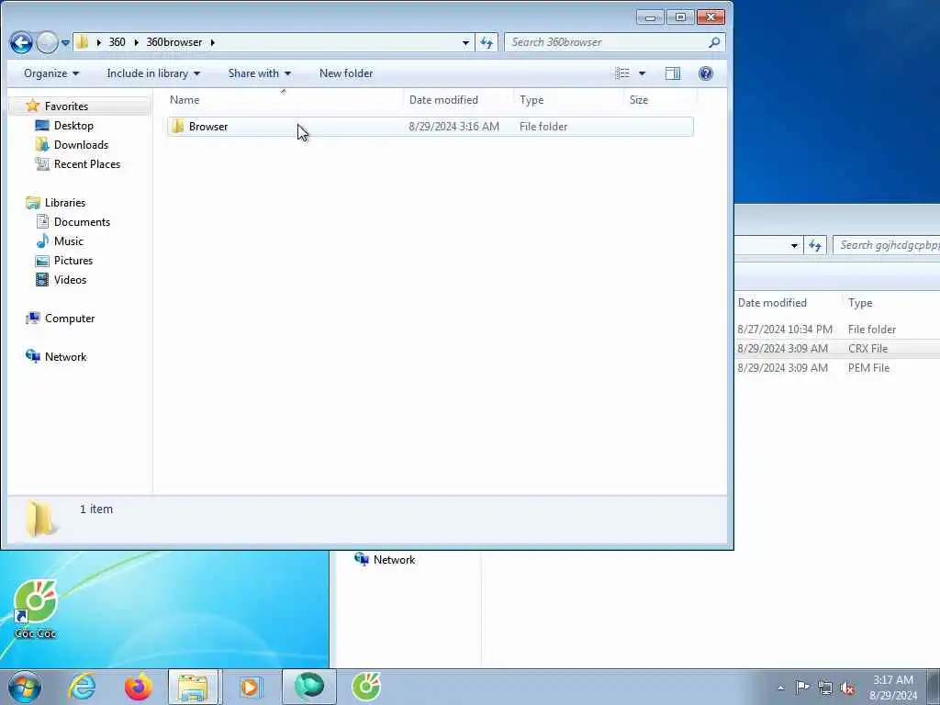940x705 pixels.
Task: Open the Windows Start menu
Action: tap(25, 687)
